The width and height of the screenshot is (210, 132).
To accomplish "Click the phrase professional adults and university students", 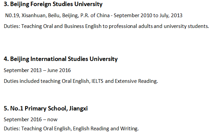I will 159,26.
